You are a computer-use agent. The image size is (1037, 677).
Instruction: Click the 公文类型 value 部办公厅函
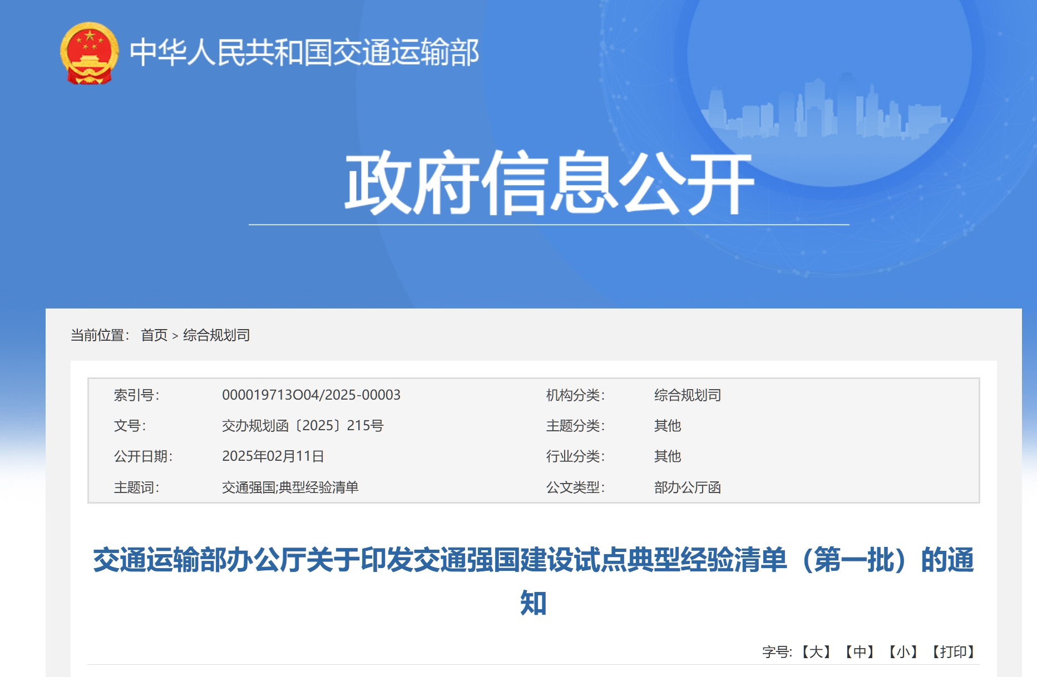tap(687, 487)
